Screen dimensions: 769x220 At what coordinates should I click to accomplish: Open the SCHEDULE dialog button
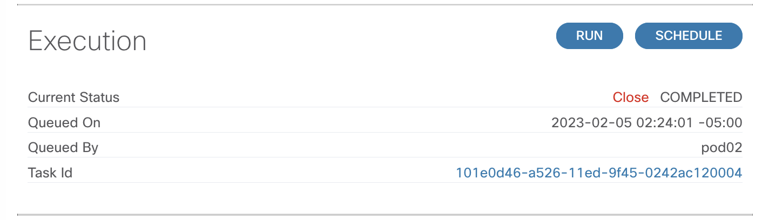point(689,36)
